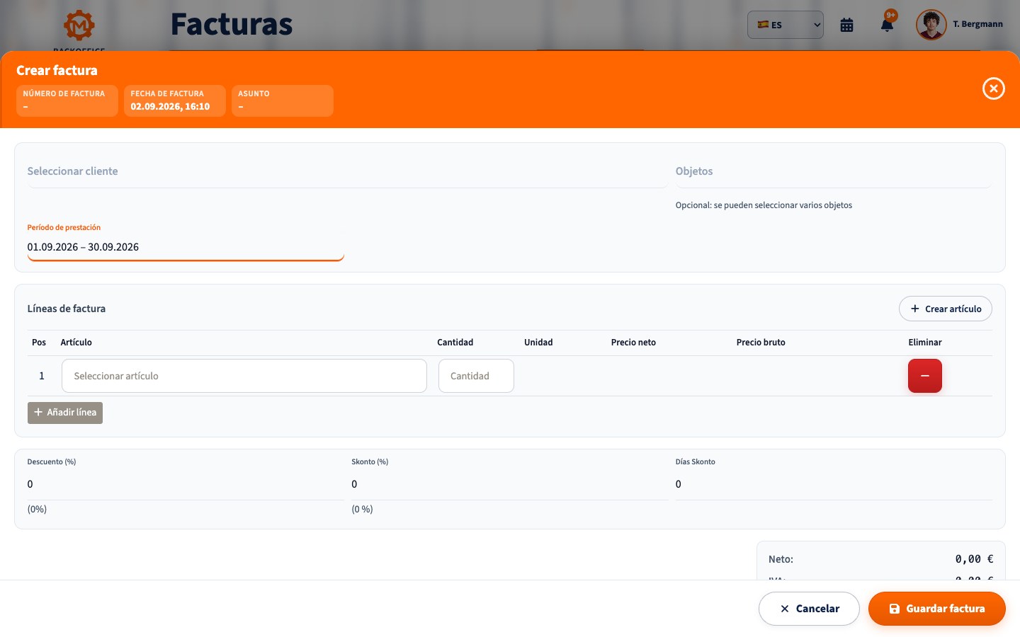
Task: Open the Objetos multi-select field
Action: pos(834,171)
